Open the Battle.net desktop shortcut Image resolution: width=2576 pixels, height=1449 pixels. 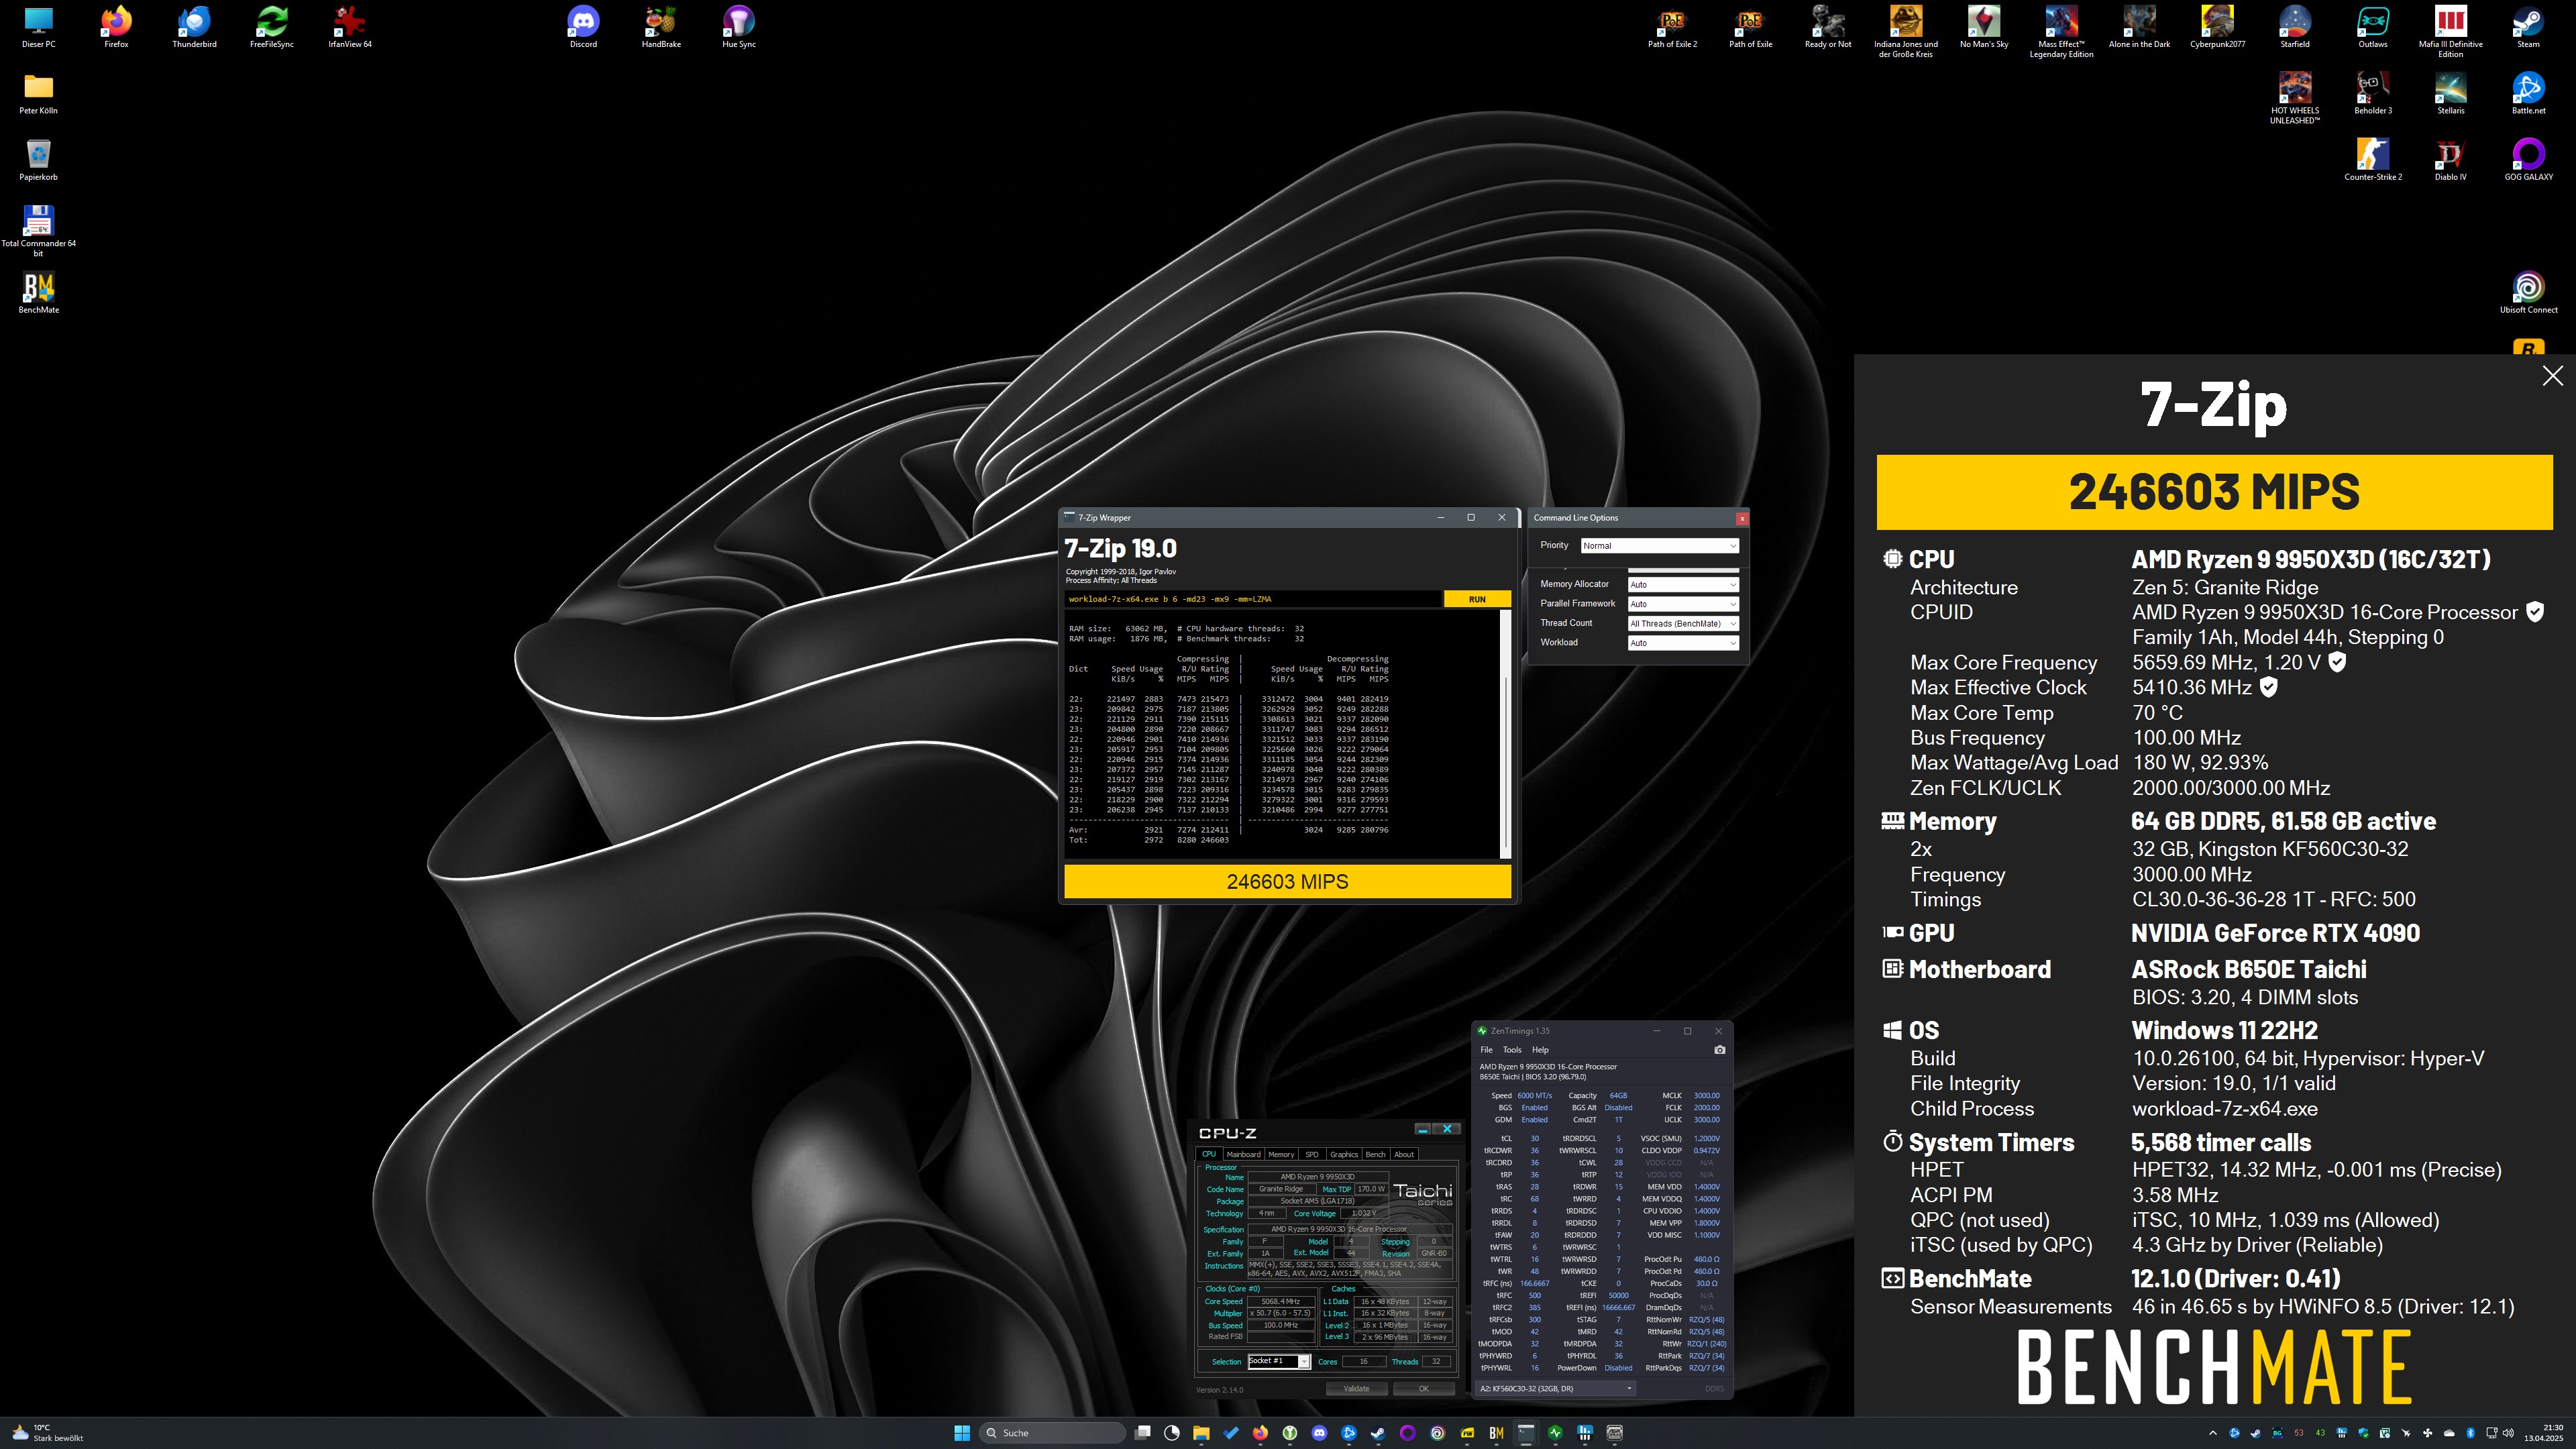(x=2528, y=93)
